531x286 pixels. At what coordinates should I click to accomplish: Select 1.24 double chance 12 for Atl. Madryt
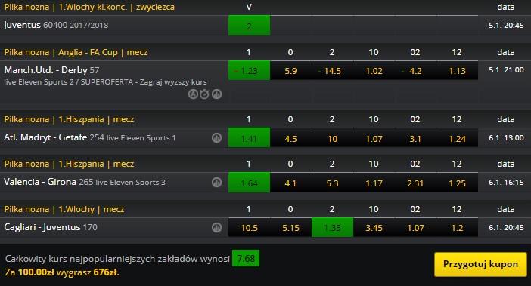click(457, 138)
